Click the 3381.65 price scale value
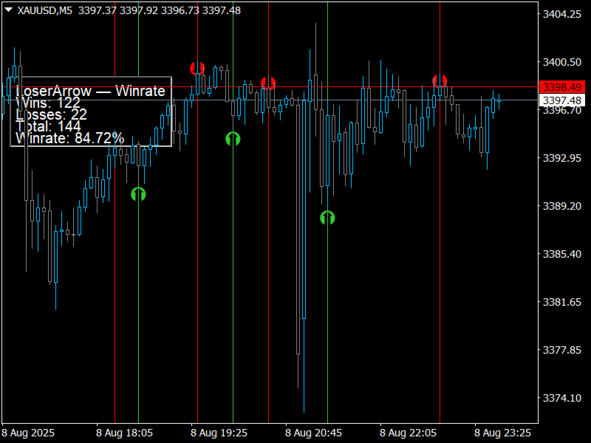 (561, 302)
